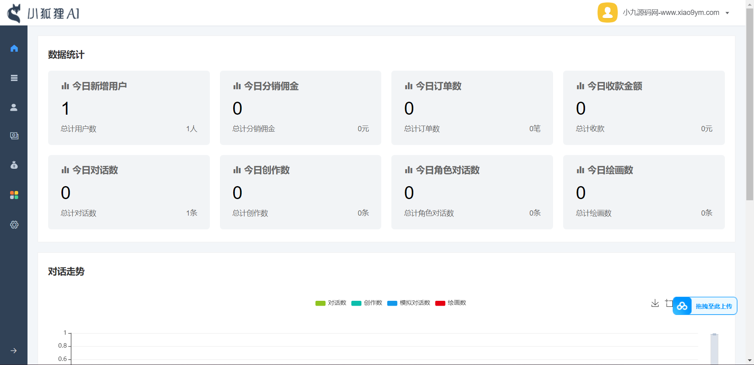Open the orders monitor sidebar icon
The image size is (754, 365).
(14, 136)
